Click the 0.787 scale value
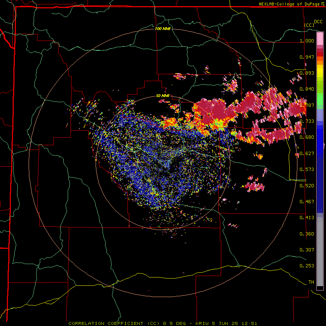 pos(307,105)
